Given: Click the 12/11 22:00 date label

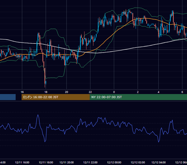Looking at the screenshot, I should tap(90, 162).
